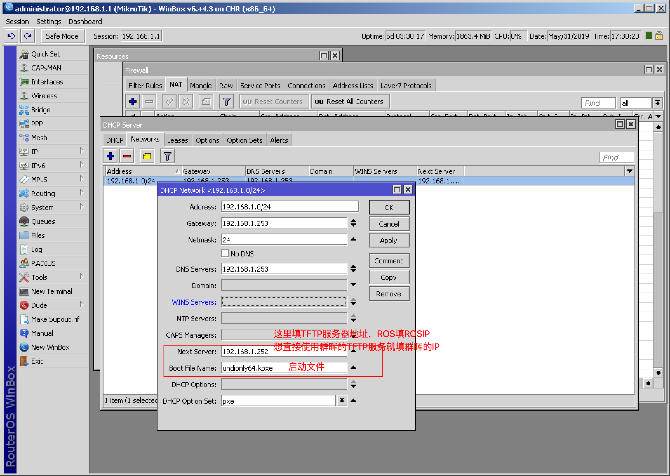Click the yellow comment icon in the DHCP Server toolbar
The image size is (670, 476).
point(147,156)
